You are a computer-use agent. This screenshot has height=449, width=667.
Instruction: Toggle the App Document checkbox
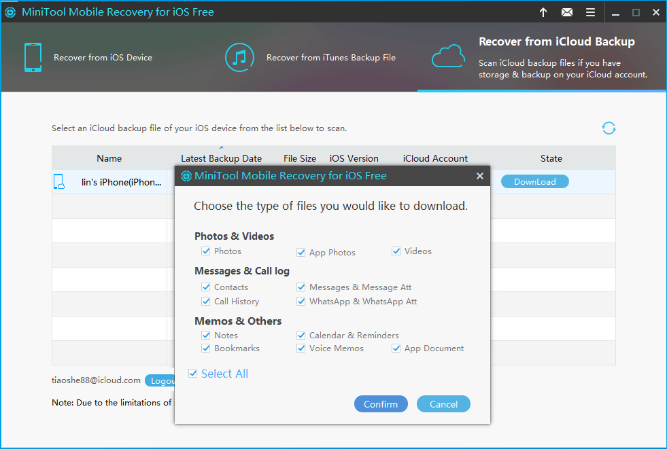(x=396, y=348)
